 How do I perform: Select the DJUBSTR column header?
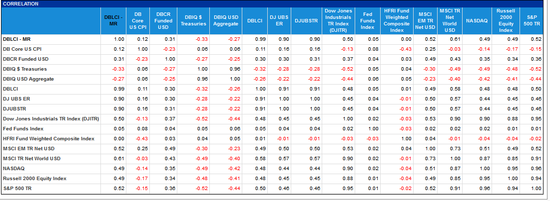pyautogui.click(x=306, y=20)
